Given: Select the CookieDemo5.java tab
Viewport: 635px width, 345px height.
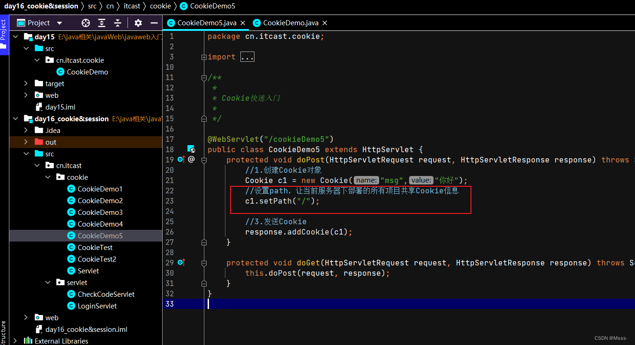Looking at the screenshot, I should 207,23.
